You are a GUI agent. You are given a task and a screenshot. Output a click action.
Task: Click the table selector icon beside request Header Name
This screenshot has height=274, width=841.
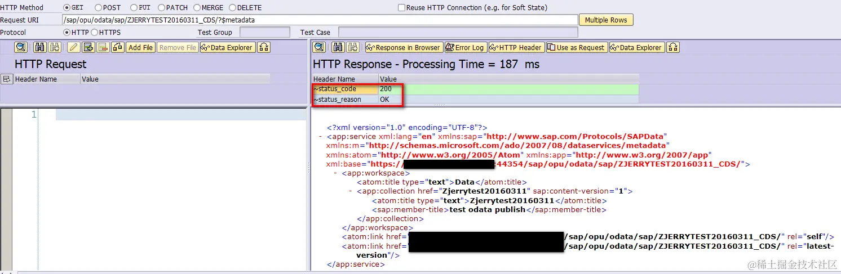pos(7,79)
